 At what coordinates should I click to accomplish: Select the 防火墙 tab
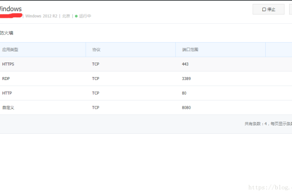click(x=7, y=33)
